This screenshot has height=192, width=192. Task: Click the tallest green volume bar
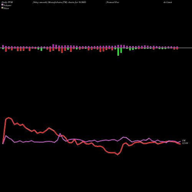click(x=118, y=52)
